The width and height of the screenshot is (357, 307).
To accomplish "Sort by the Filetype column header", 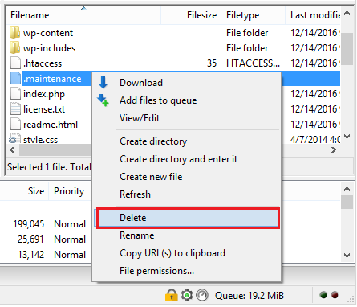I will pos(253,15).
